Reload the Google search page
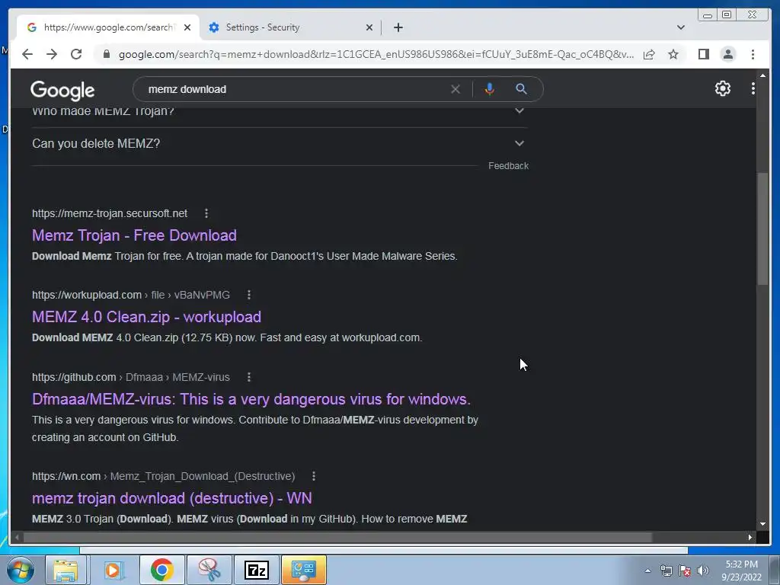 click(76, 54)
